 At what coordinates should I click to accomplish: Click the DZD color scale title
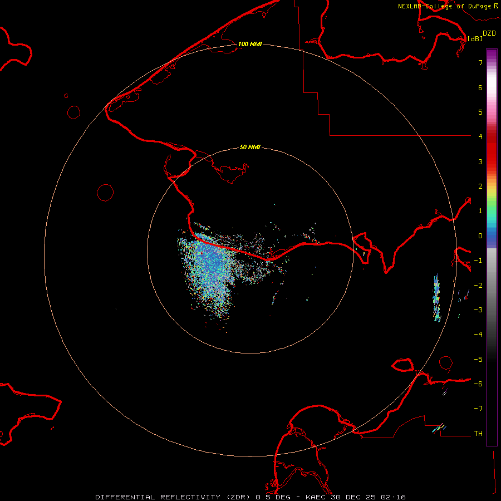point(489,33)
